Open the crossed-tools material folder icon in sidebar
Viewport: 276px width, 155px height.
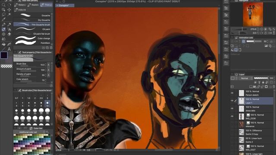tap(226, 15)
